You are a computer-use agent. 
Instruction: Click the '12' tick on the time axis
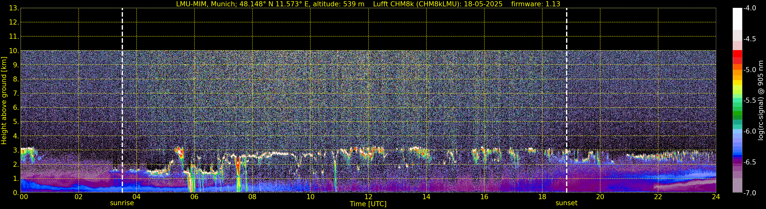(x=368, y=197)
